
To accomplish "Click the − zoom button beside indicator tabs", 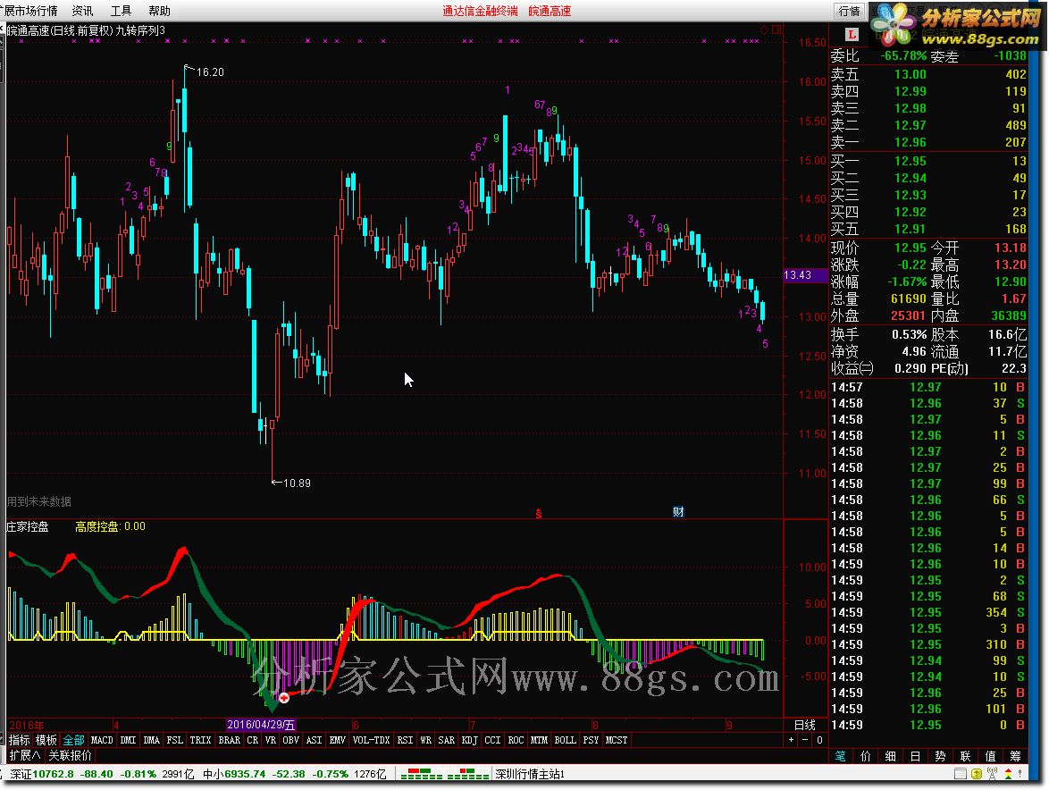I will 805,740.
